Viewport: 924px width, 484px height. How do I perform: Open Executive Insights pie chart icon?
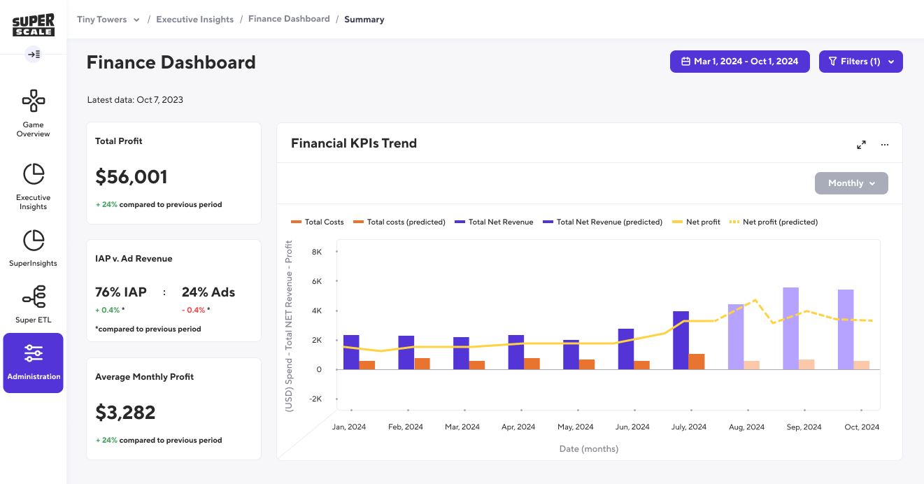pos(34,173)
